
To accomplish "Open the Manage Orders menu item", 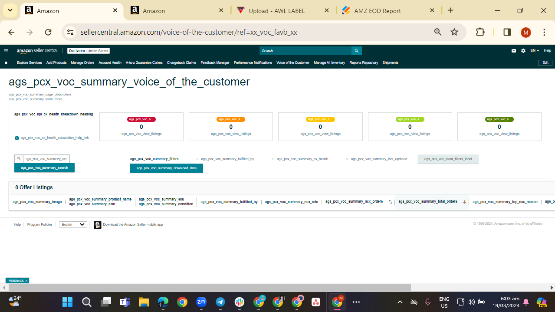I will coord(82,63).
